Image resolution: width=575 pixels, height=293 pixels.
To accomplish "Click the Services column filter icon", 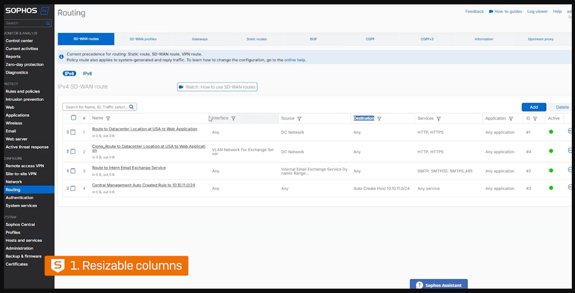I will [x=438, y=118].
